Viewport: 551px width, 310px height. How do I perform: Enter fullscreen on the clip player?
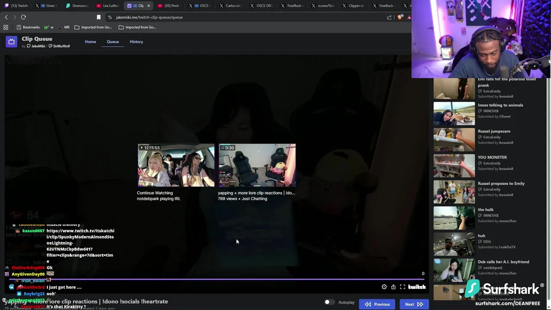[402, 287]
